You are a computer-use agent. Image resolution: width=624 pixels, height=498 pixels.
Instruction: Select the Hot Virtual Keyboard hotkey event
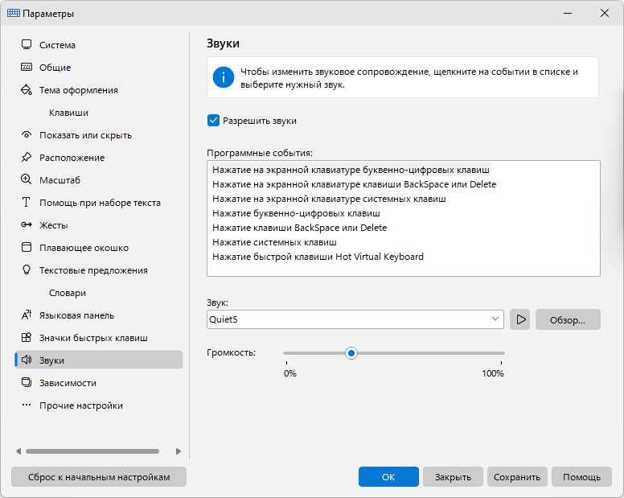coord(318,257)
